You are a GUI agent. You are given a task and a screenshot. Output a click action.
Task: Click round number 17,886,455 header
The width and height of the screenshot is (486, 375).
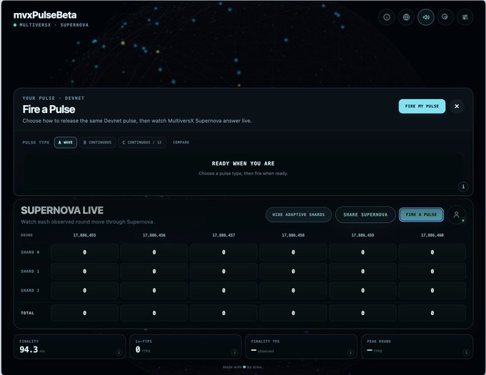click(84, 235)
